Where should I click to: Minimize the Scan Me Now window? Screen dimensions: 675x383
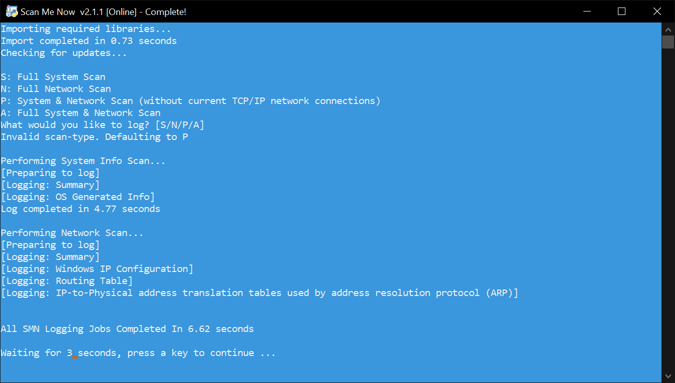[587, 11]
